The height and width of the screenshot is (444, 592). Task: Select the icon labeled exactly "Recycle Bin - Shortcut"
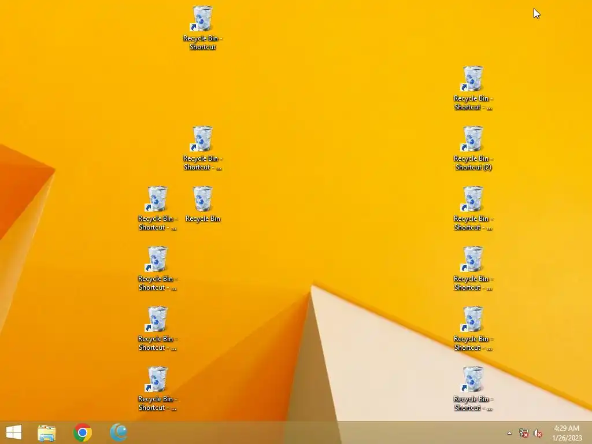point(203,28)
